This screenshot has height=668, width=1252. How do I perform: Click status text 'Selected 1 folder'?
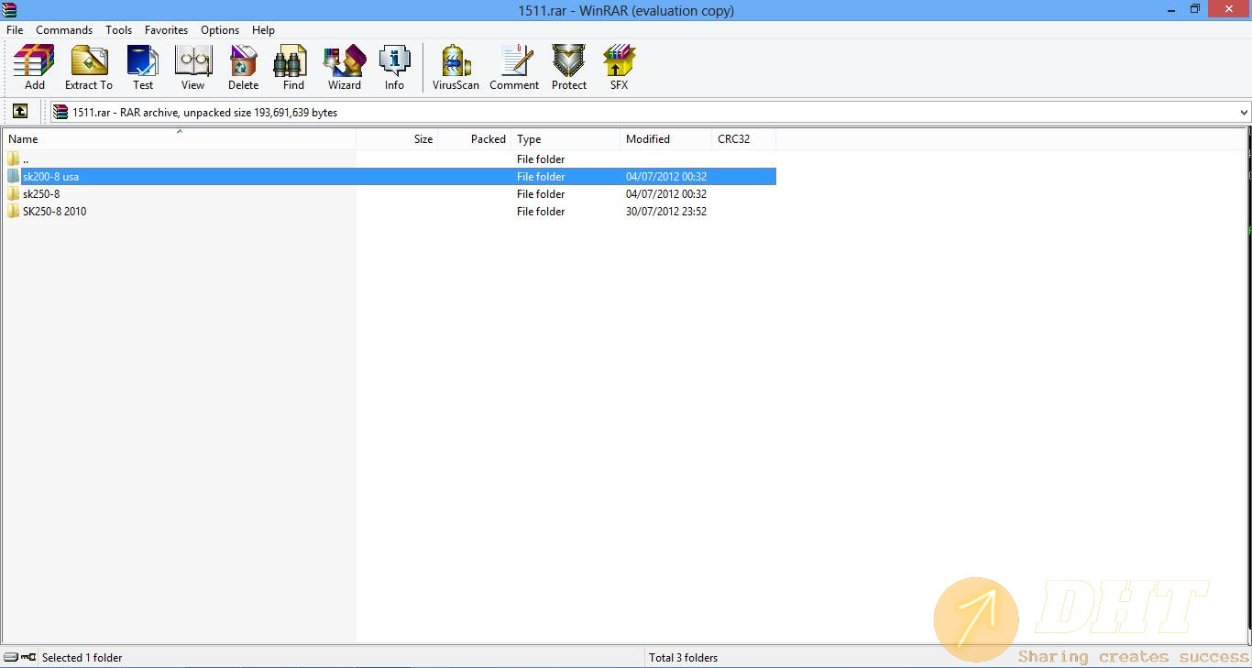(82, 657)
